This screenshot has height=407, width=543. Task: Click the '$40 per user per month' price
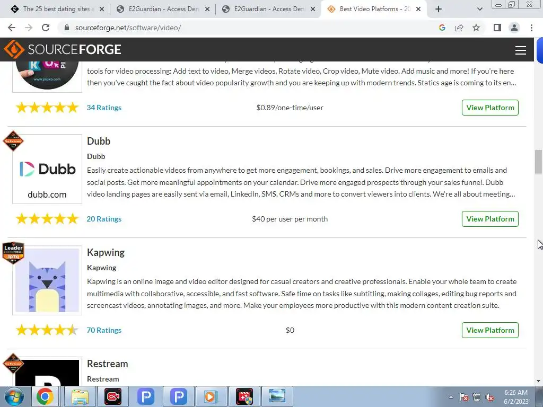[290, 219]
